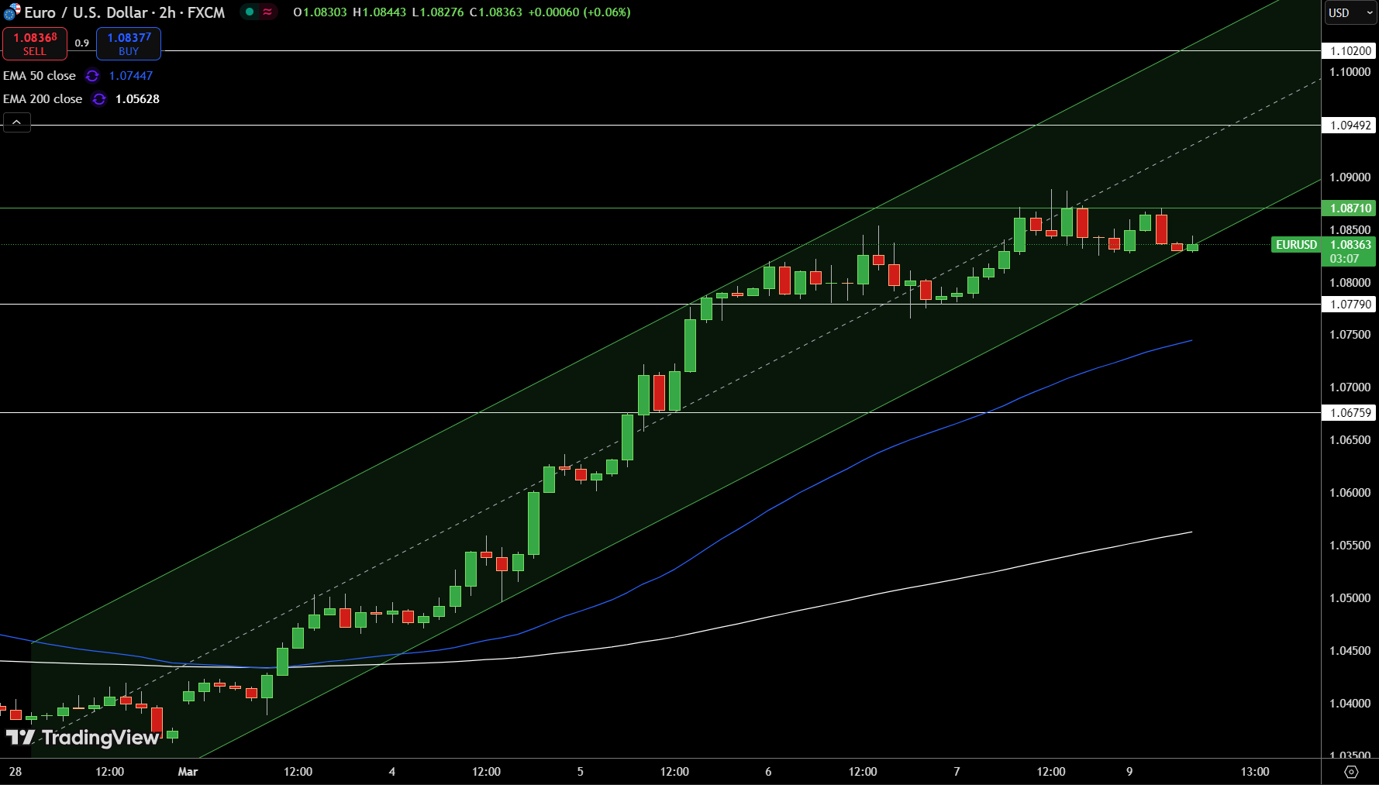Click the BUY button at 1.08377
The image size is (1379, 785).
[129, 43]
